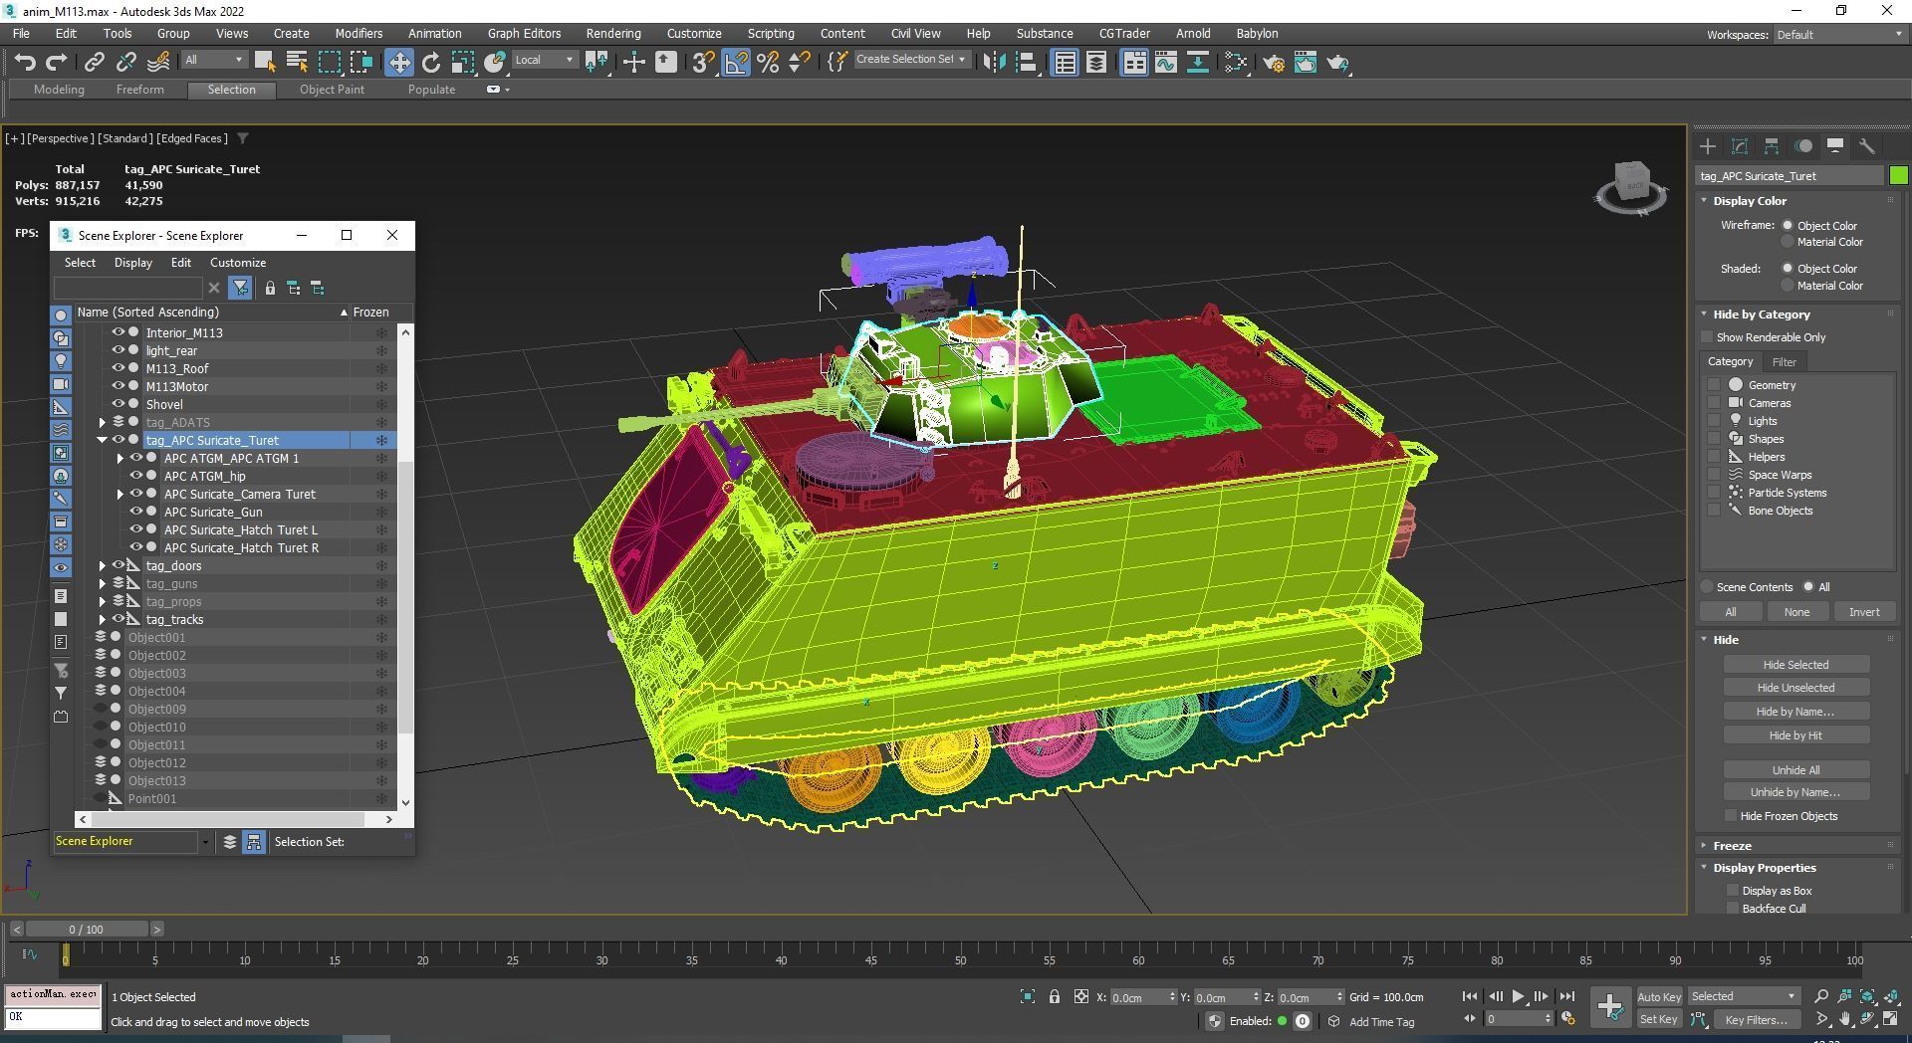
Task: Switch to the Freeform ribbon tab
Action: coord(140,90)
